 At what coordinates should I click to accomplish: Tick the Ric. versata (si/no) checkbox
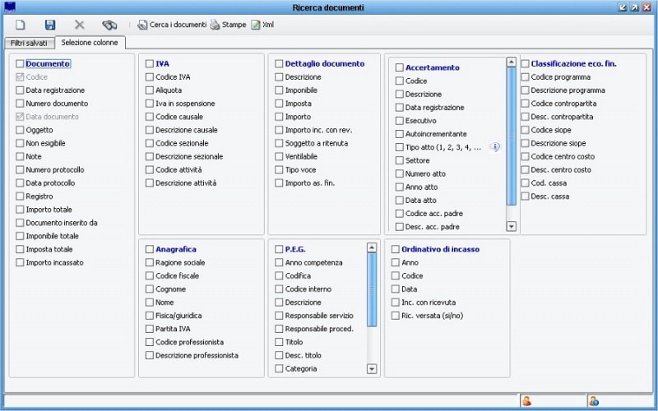click(396, 316)
